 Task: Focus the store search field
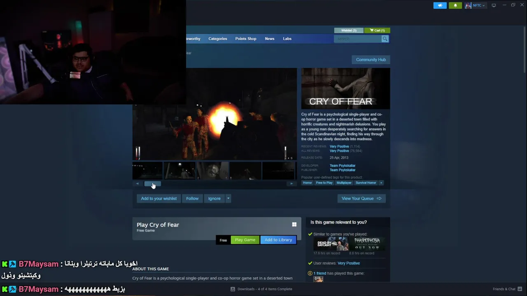click(358, 39)
